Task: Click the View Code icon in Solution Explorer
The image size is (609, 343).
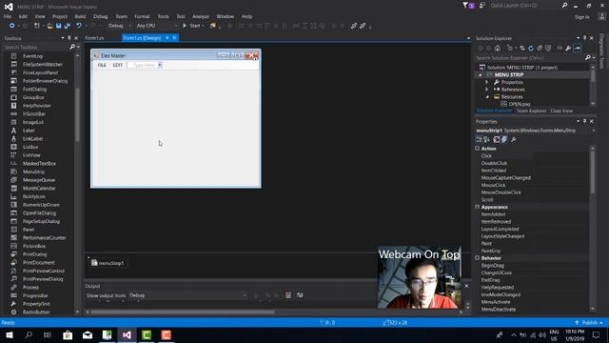Action: [x=560, y=49]
